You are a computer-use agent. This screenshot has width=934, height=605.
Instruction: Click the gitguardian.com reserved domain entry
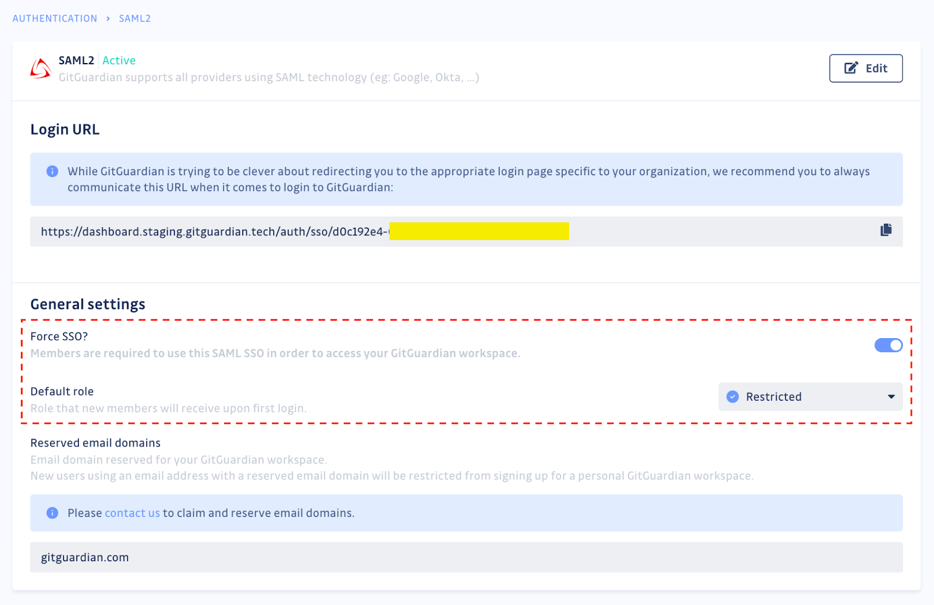pyautogui.click(x=84, y=557)
